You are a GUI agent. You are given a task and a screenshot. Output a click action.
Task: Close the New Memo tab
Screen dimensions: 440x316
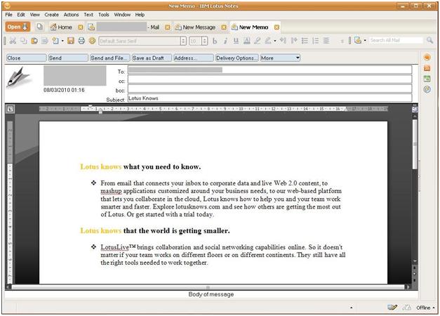pyautogui.click(x=276, y=27)
